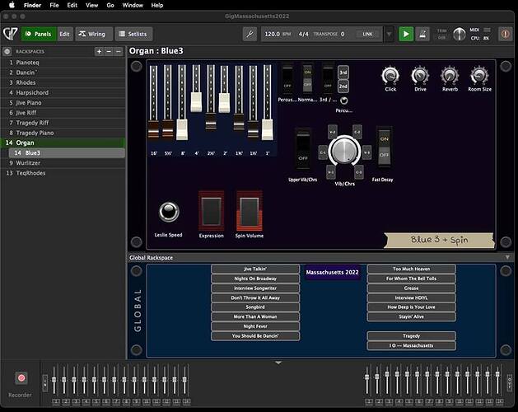The height and width of the screenshot is (412, 518).
Task: Click the Recorder record button
Action: pyautogui.click(x=21, y=378)
